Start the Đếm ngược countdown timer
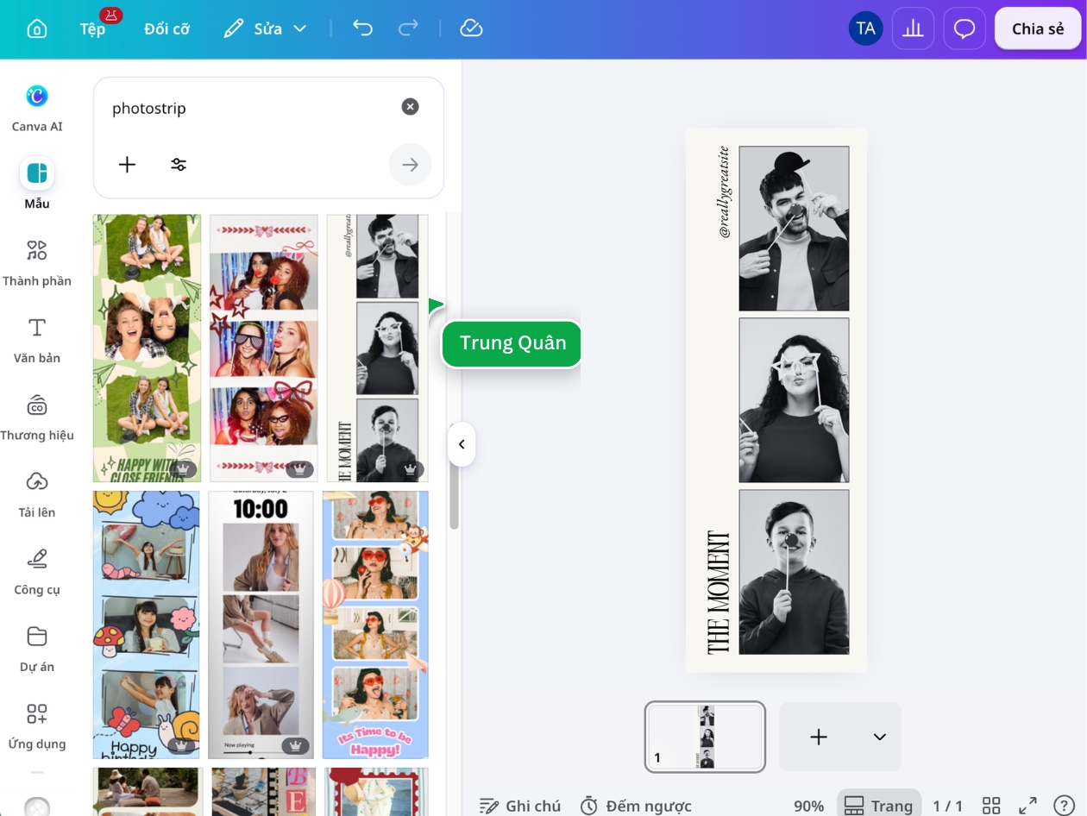The image size is (1087, 816). (636, 806)
